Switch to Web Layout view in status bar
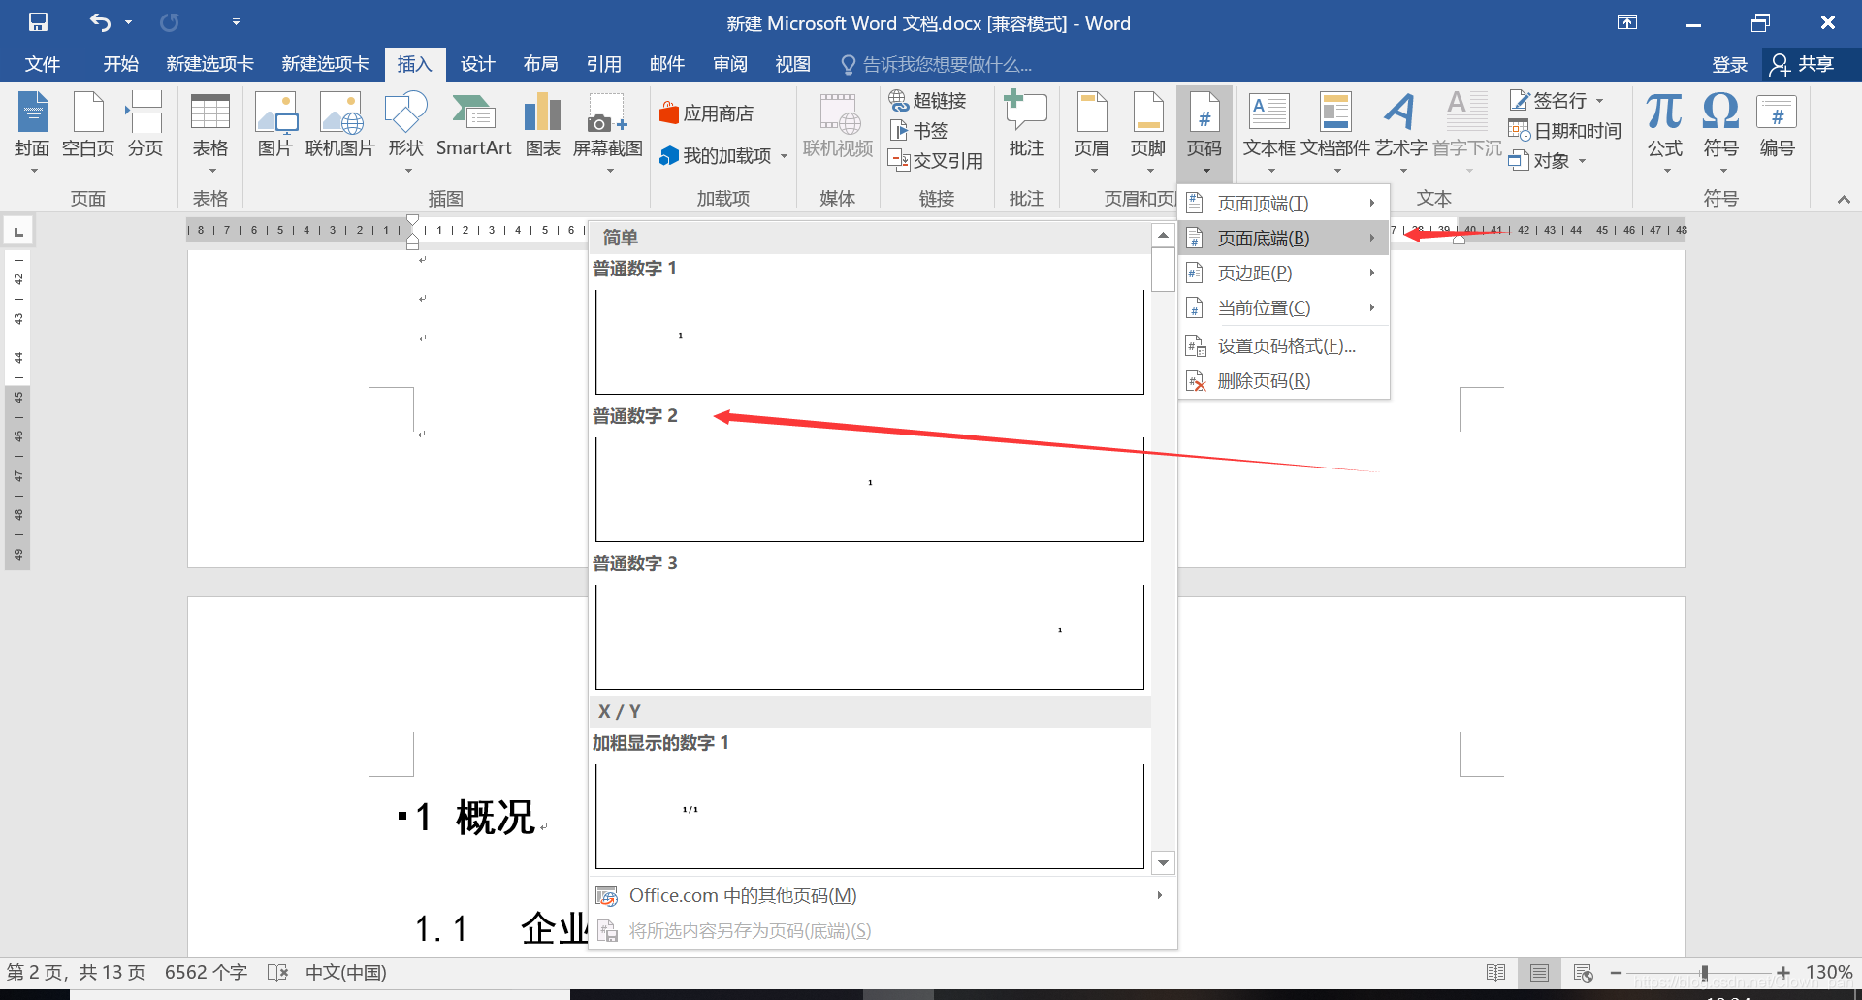 coord(1583,973)
